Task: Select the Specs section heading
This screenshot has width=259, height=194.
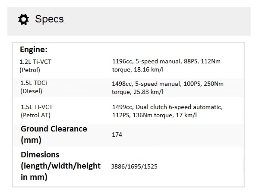Action: click(49, 19)
